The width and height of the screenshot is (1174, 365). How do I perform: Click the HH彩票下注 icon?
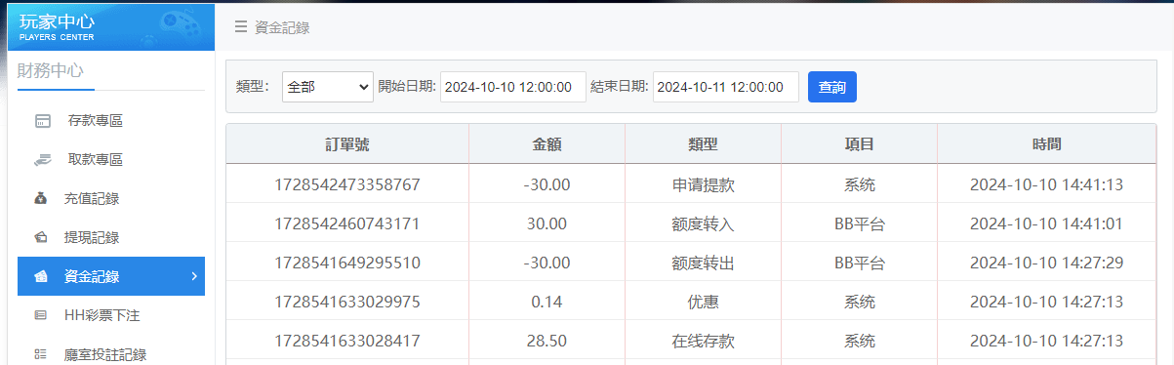pyautogui.click(x=40, y=316)
